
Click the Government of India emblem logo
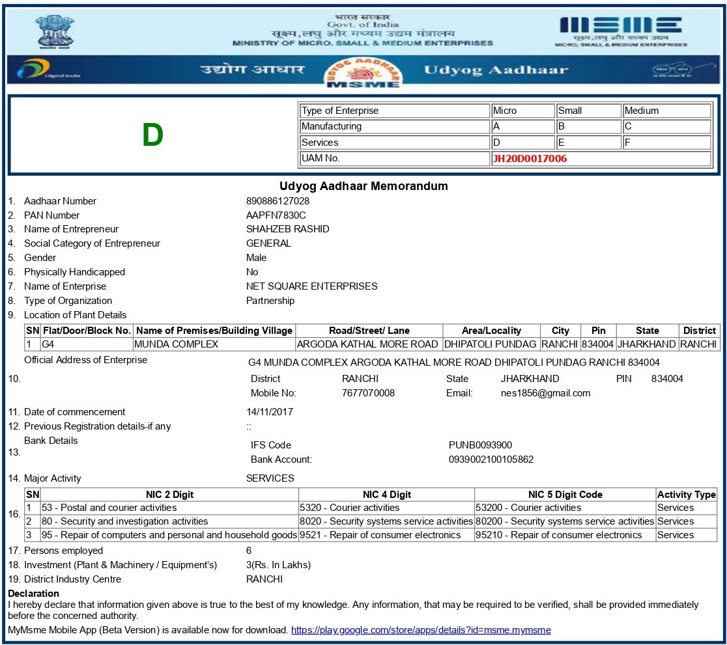55,31
